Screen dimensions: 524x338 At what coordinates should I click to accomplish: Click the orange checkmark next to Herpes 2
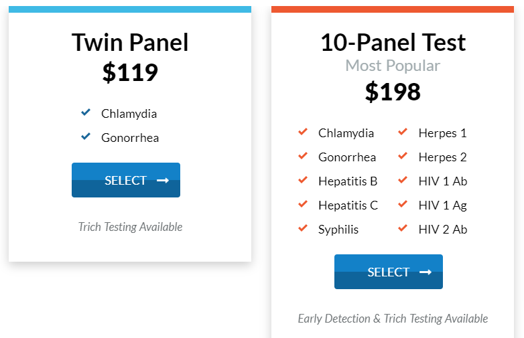403,156
